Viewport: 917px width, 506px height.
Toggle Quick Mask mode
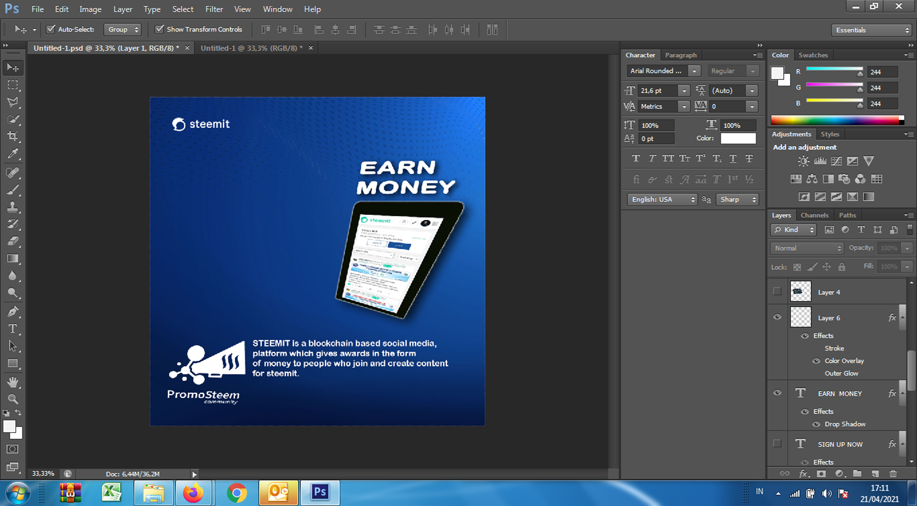pyautogui.click(x=13, y=449)
